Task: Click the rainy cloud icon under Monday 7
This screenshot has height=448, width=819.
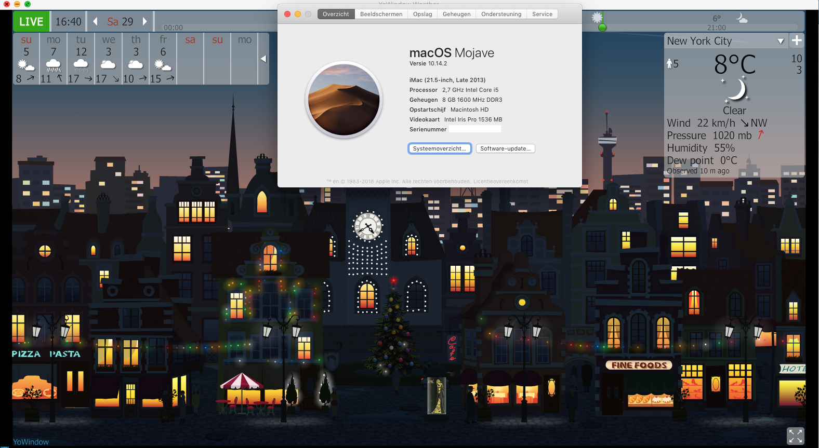Action: (54, 65)
